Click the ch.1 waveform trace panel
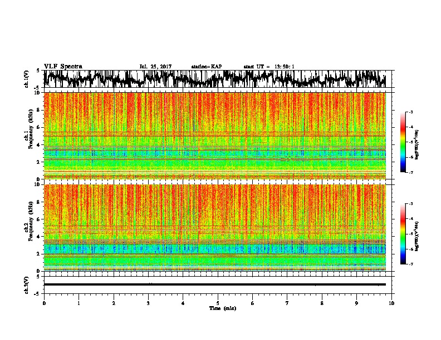The image size is (441, 340). pyautogui.click(x=218, y=79)
